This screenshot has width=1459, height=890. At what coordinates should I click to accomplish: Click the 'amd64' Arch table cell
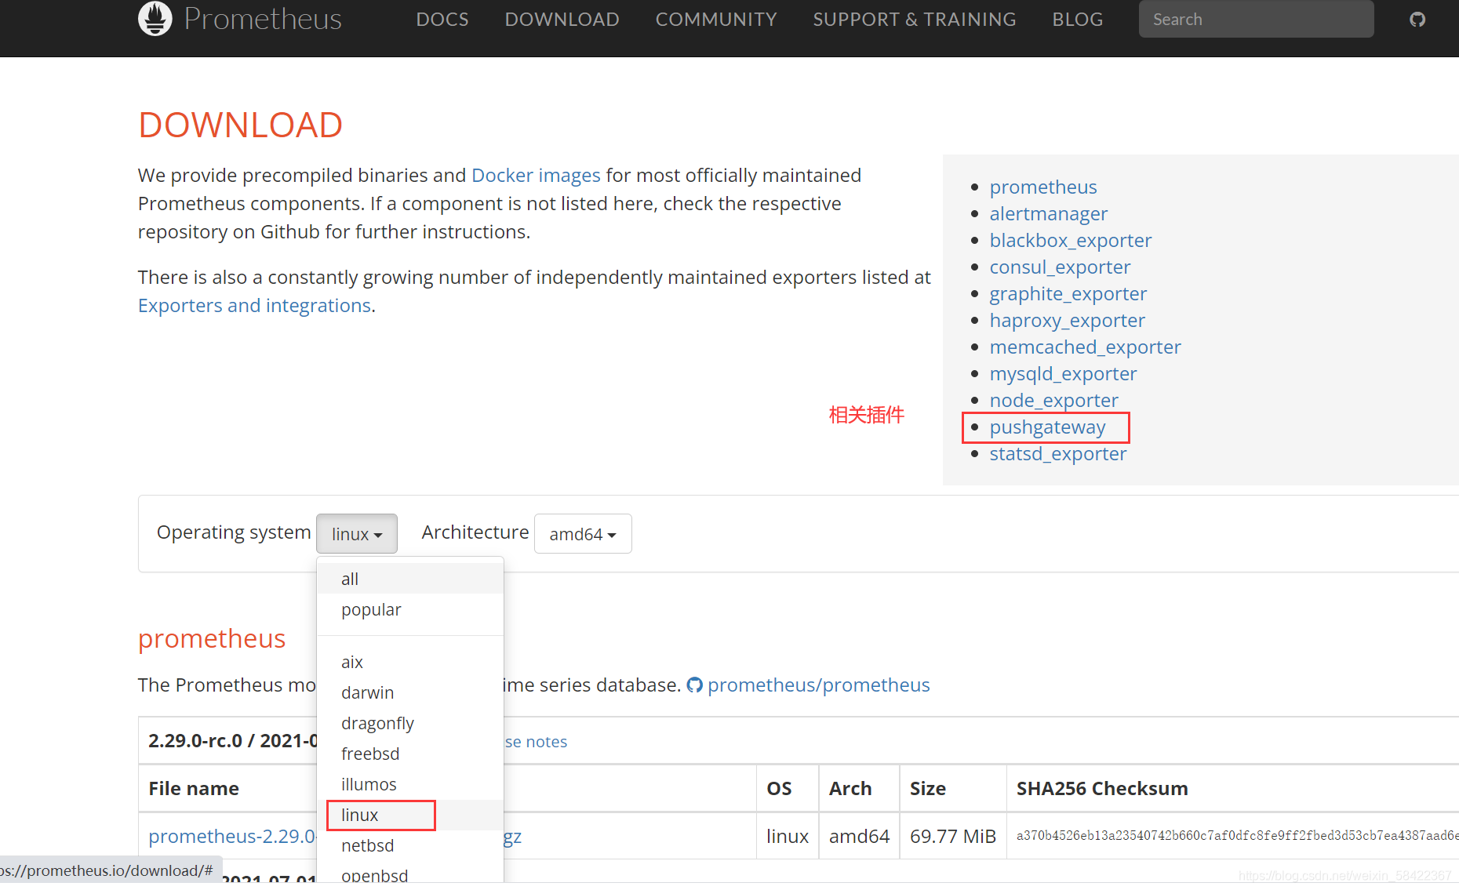click(x=860, y=837)
